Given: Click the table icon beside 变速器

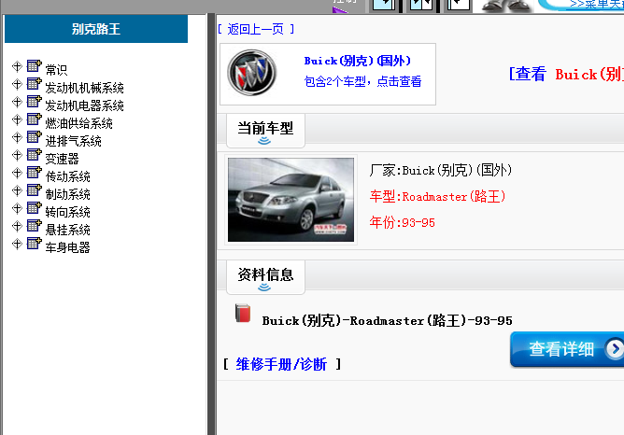Looking at the screenshot, I should pyautogui.click(x=35, y=154).
